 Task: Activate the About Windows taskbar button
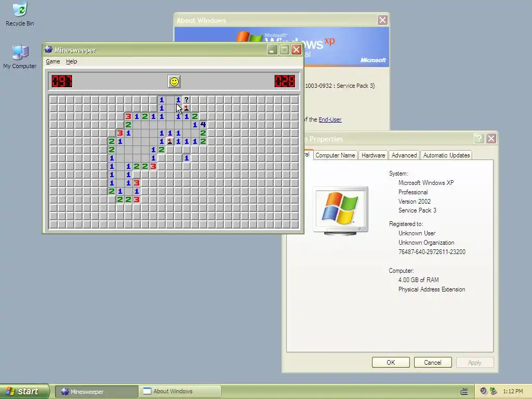tap(180, 392)
